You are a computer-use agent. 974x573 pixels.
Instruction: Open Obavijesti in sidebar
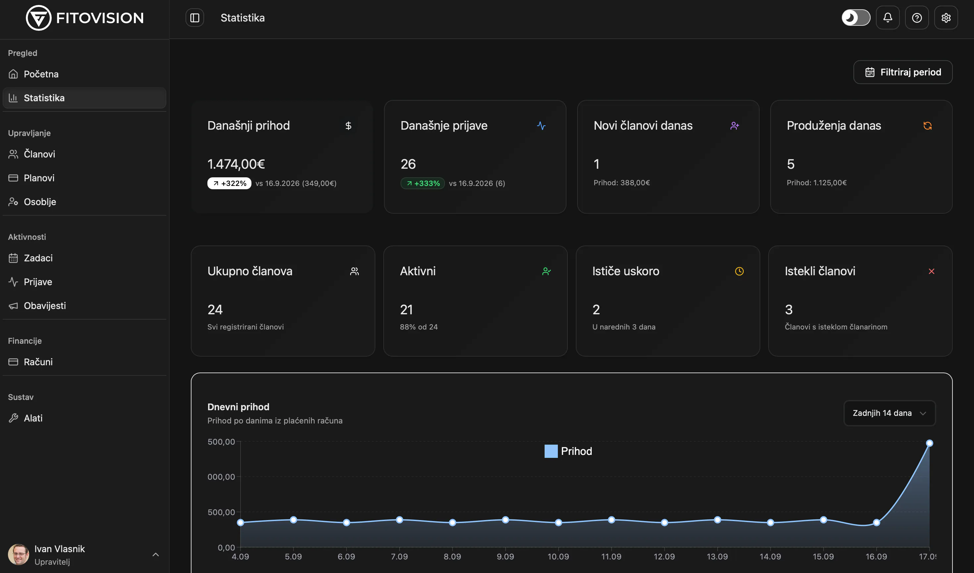(84, 306)
